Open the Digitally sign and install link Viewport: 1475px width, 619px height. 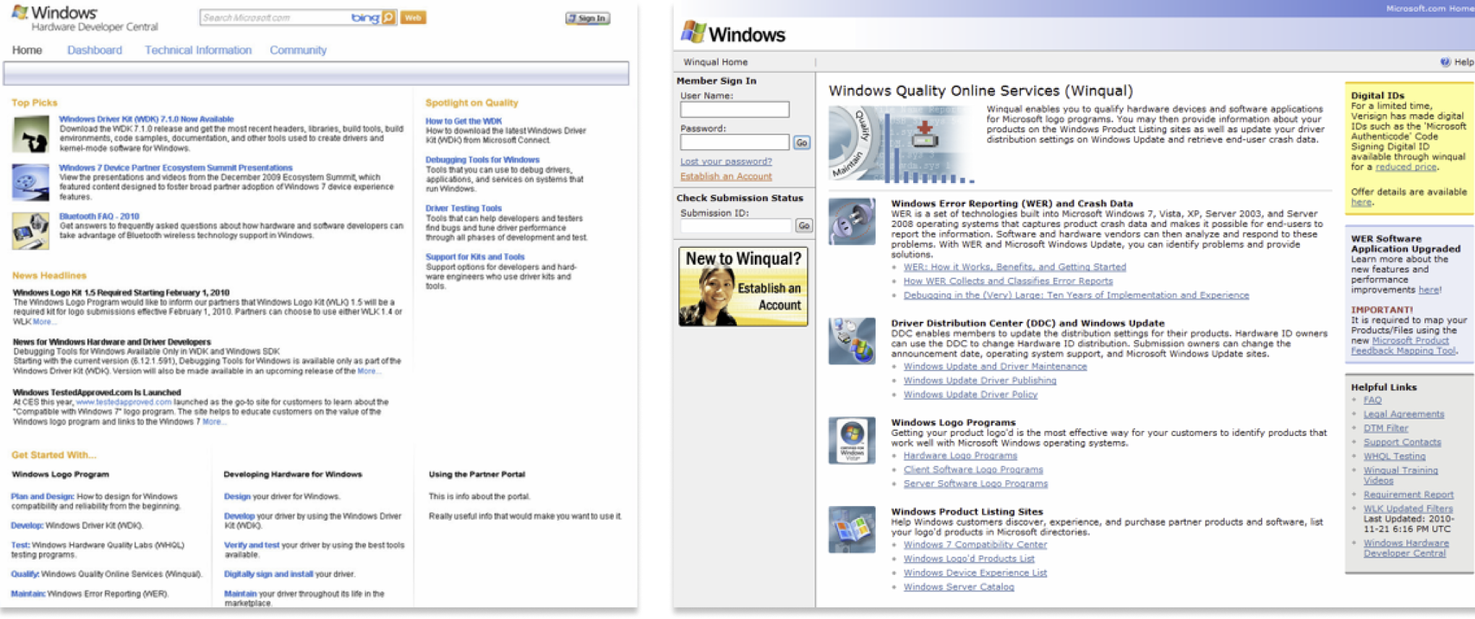[268, 574]
